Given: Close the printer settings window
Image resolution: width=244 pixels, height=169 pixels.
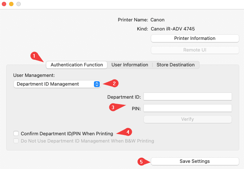Looking at the screenshot, I should [4, 4].
